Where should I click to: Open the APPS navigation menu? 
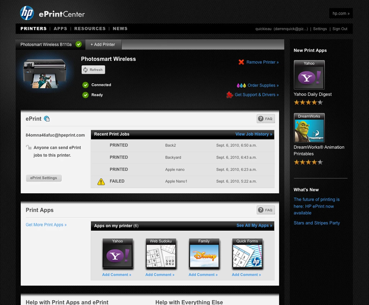point(61,28)
